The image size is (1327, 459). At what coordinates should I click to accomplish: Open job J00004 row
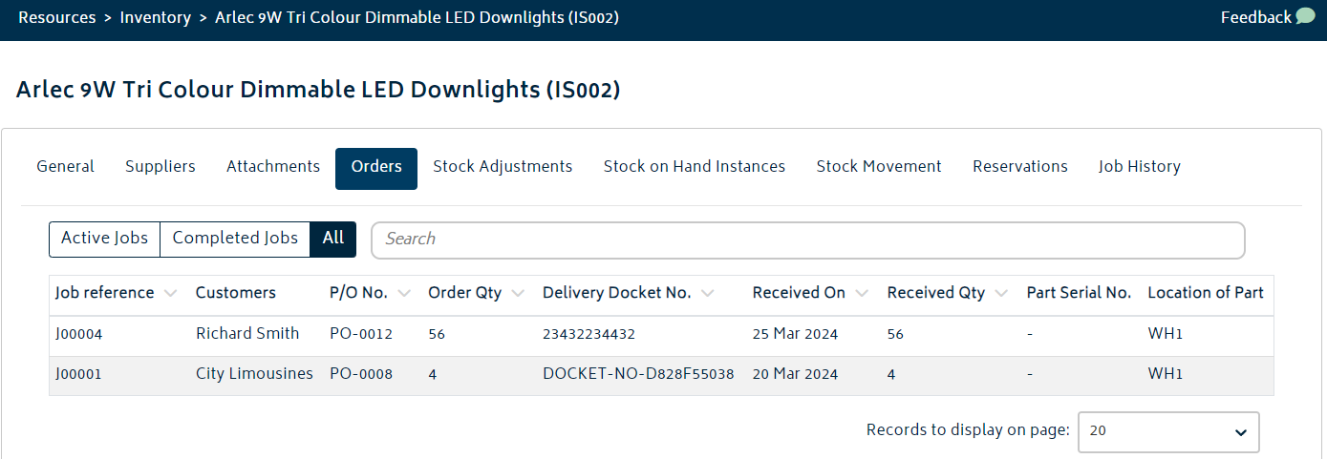(x=661, y=335)
